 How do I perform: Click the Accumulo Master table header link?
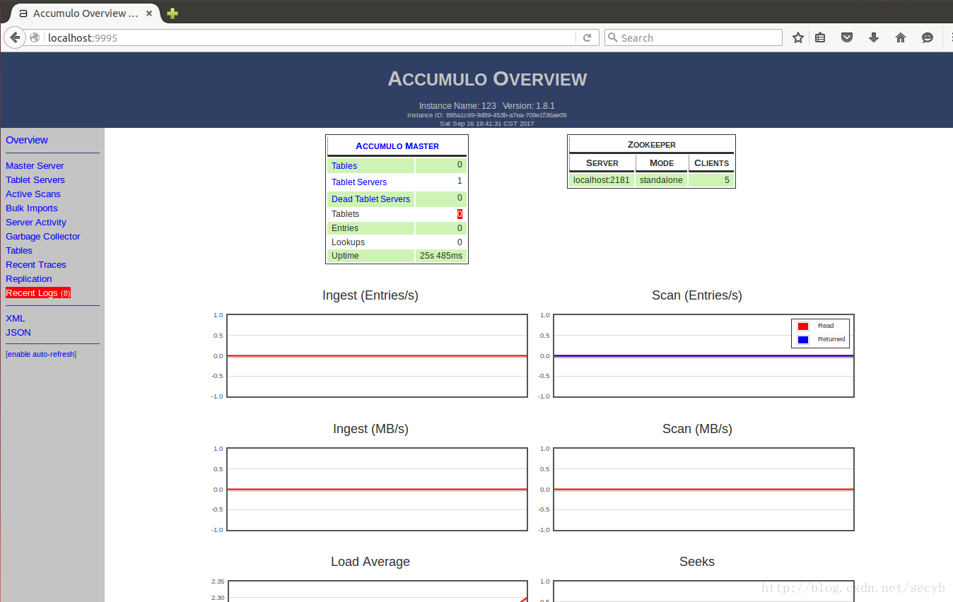[x=397, y=146]
